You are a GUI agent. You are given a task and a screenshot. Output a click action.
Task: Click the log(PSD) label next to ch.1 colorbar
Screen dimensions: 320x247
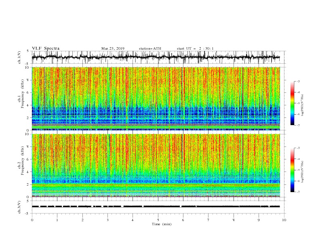[x=302, y=105]
